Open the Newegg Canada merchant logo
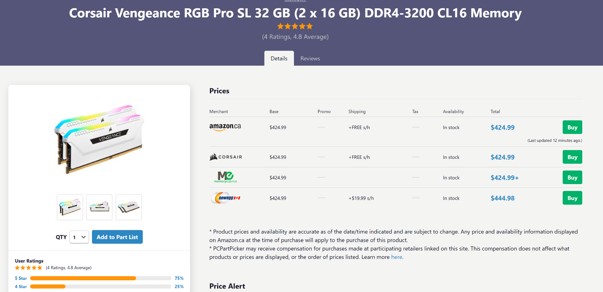This screenshot has width=603, height=292. point(226,198)
